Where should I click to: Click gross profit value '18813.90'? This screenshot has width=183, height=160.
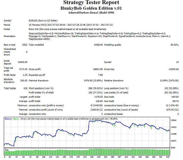(98, 69)
